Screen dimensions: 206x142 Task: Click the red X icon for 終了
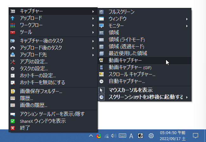point(13,128)
